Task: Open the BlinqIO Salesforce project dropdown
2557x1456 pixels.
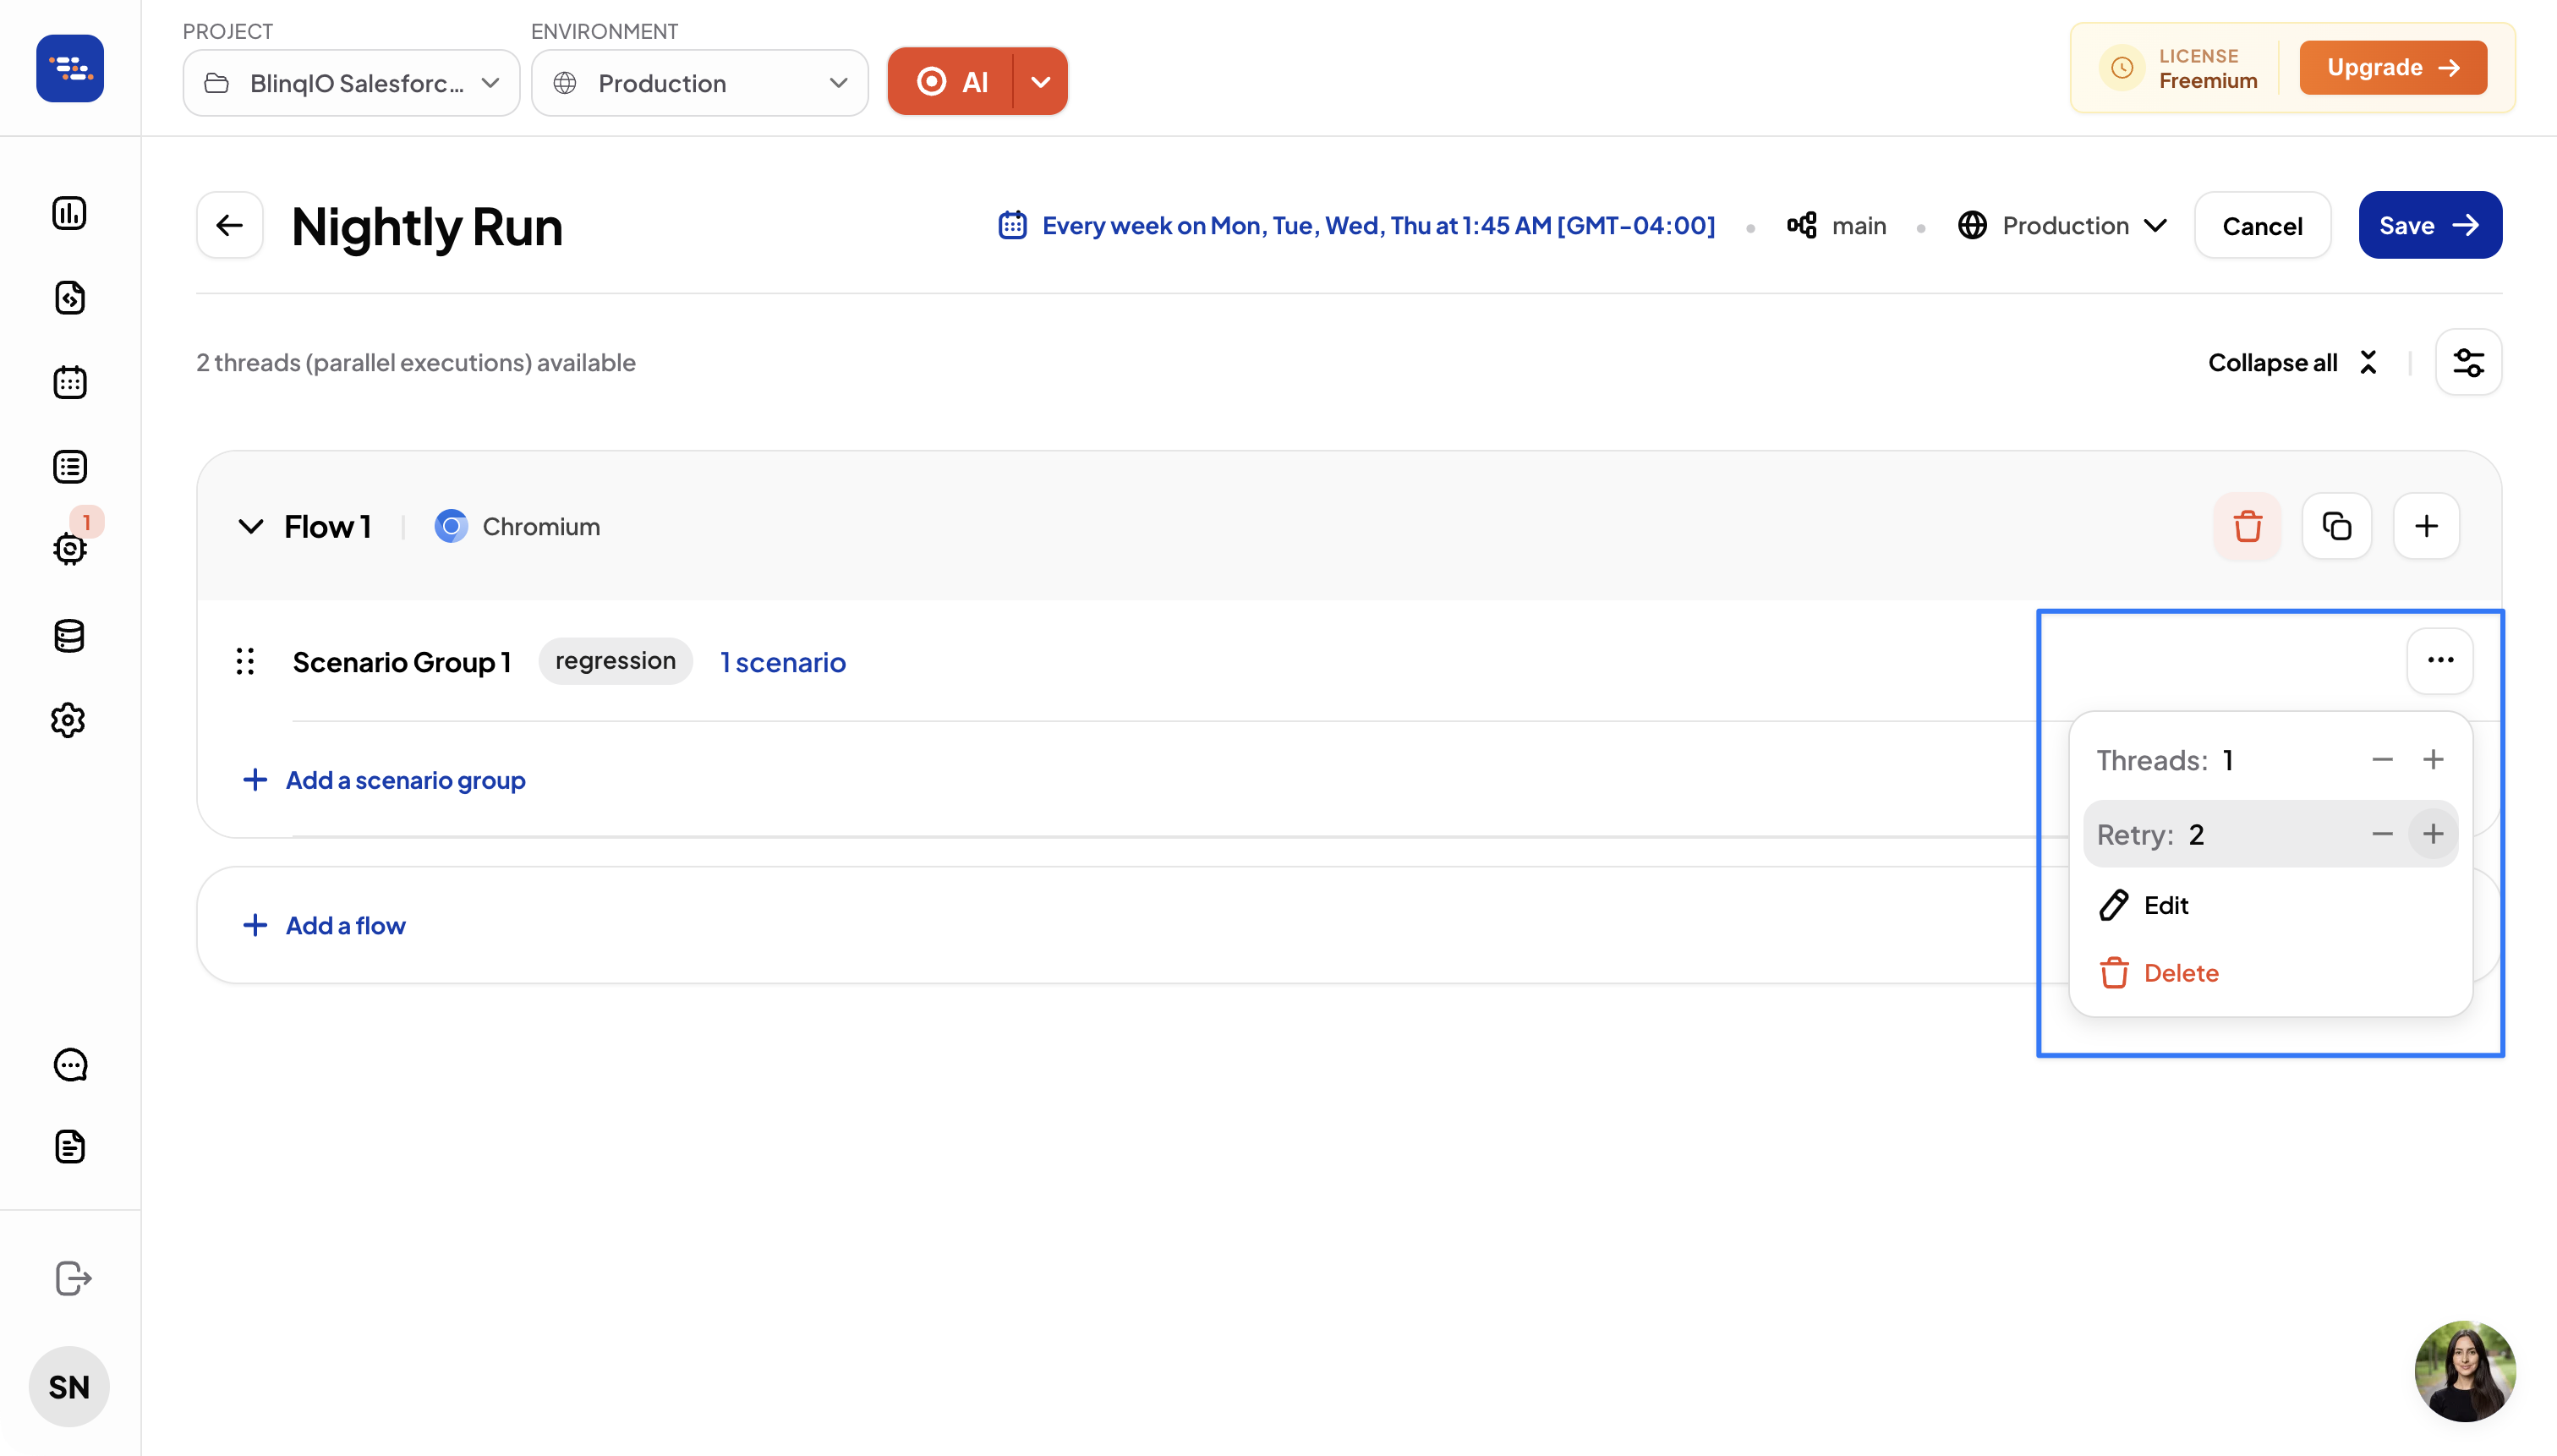Action: pyautogui.click(x=351, y=83)
